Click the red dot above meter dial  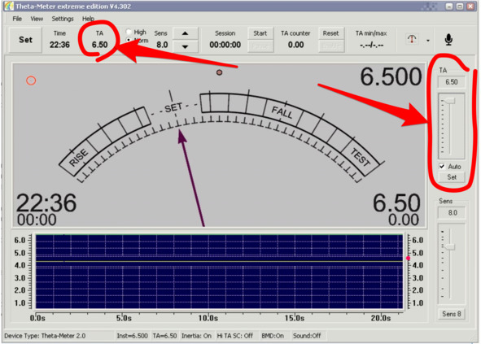(x=219, y=72)
